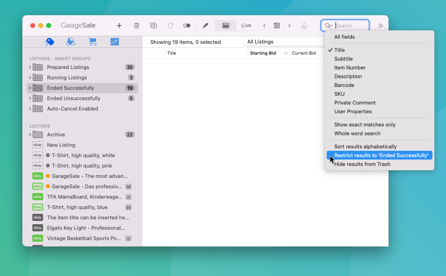Open the All Listings filter dropdown
446x276 pixels.
[284, 42]
